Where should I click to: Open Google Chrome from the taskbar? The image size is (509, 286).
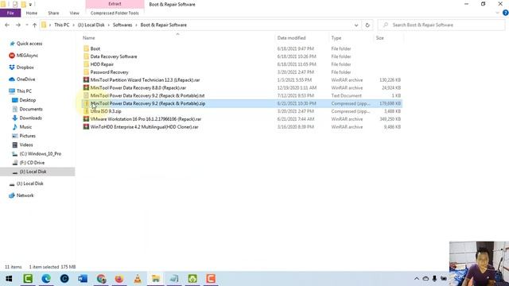tap(101, 279)
